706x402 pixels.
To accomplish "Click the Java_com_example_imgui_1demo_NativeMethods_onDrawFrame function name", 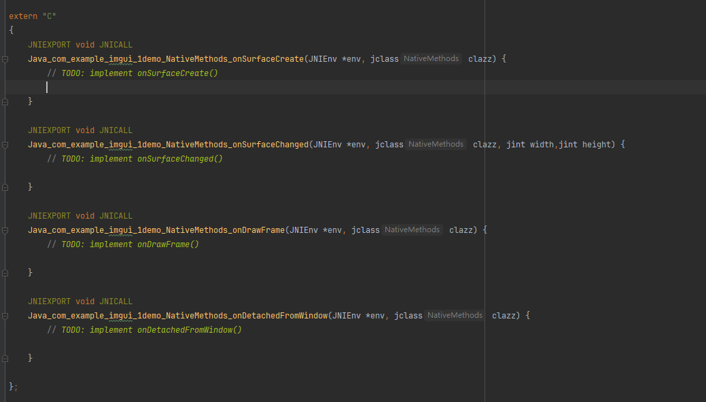I will point(156,230).
